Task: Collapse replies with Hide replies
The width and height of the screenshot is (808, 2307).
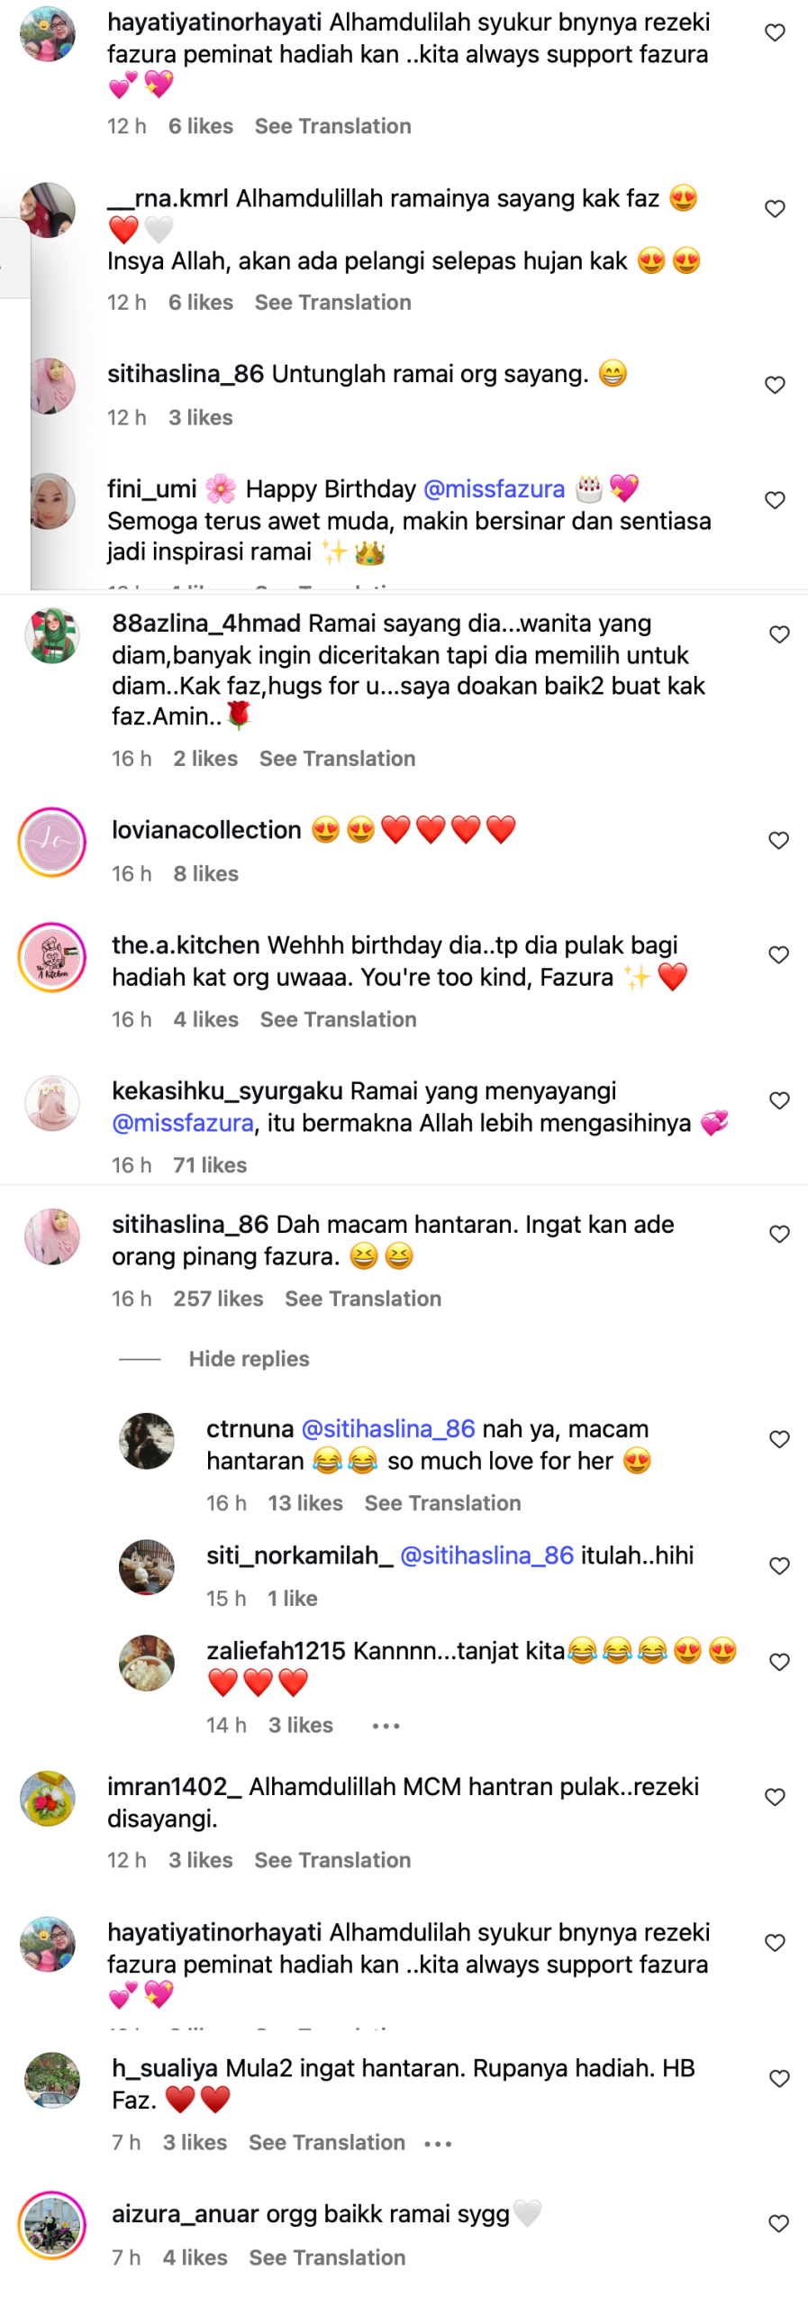Action: [x=249, y=1359]
